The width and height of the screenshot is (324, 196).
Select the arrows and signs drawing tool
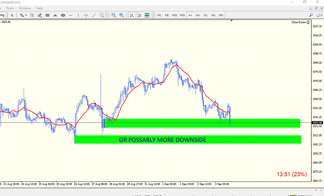[x=22, y=16]
